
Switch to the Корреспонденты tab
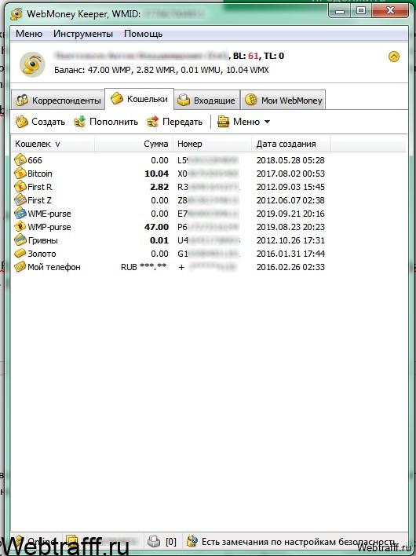[58, 101]
